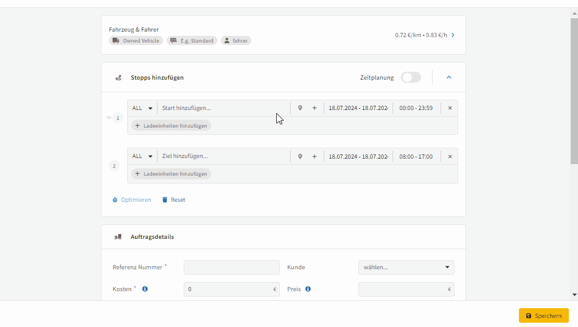Open the ALL dropdown for stop 1
The width and height of the screenshot is (578, 327).
pyautogui.click(x=142, y=108)
